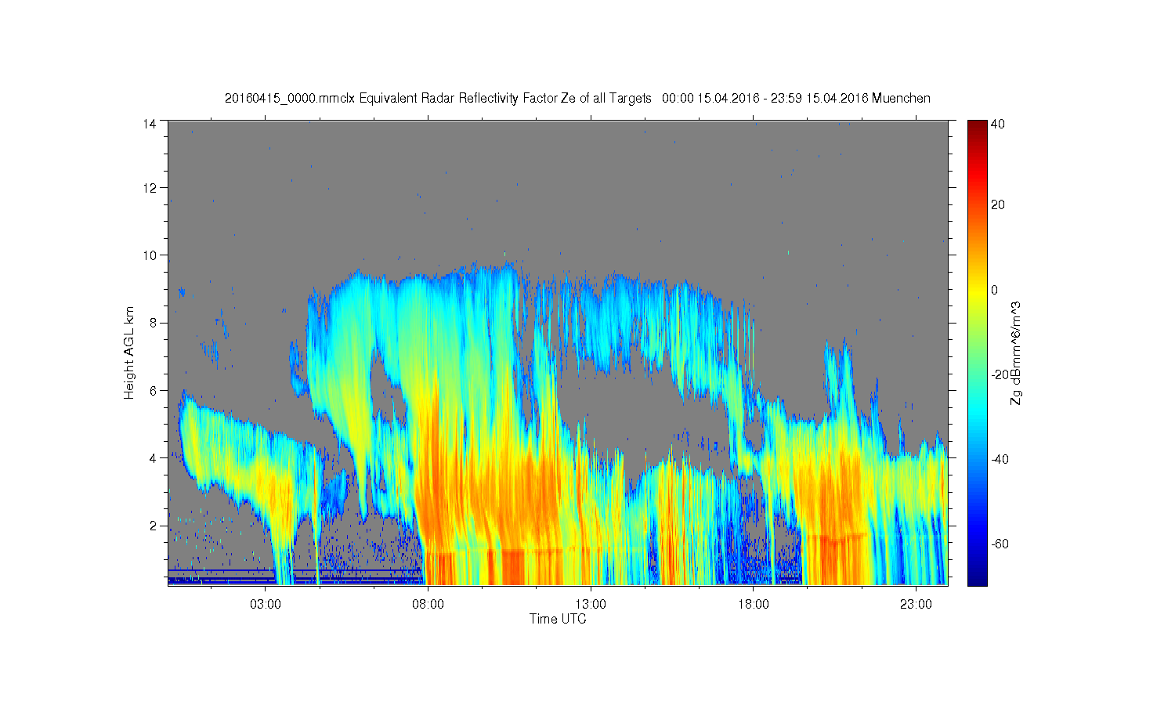Image resolution: width=1175 pixels, height=705 pixels.
Task: Click the height axis tick label "2"
Action: (x=154, y=525)
